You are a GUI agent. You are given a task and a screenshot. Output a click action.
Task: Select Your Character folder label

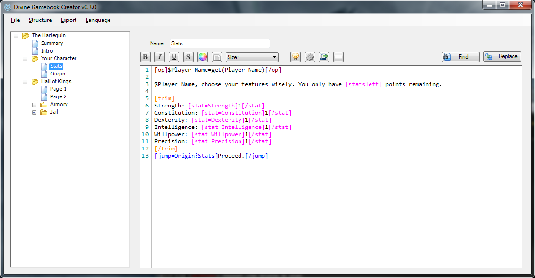59,58
